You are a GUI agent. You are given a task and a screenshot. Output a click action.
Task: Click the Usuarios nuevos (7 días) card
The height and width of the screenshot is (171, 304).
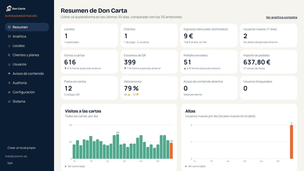click(269, 35)
